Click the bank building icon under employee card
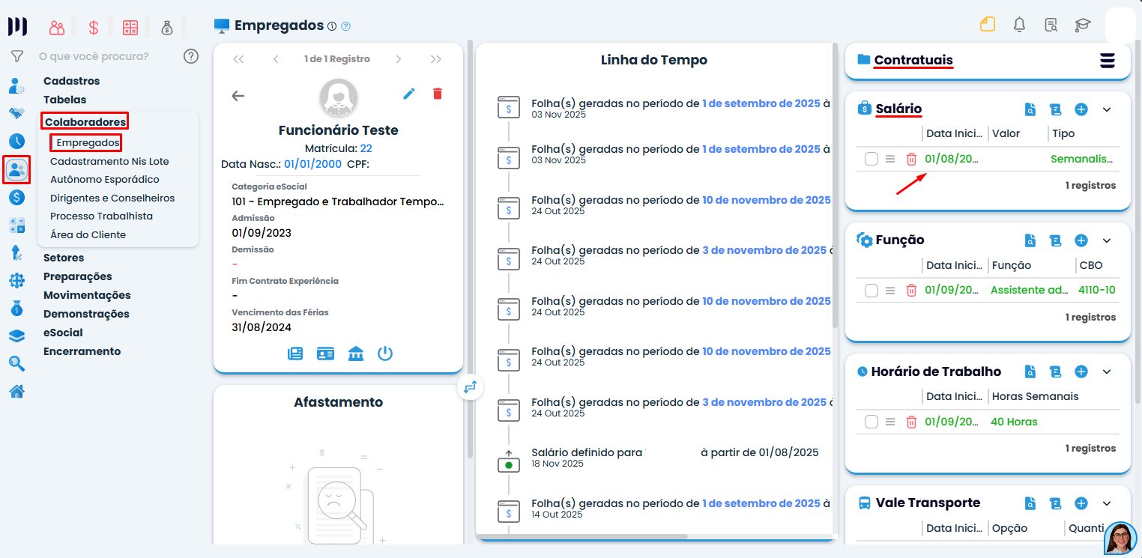The height and width of the screenshot is (558, 1142). tap(356, 354)
